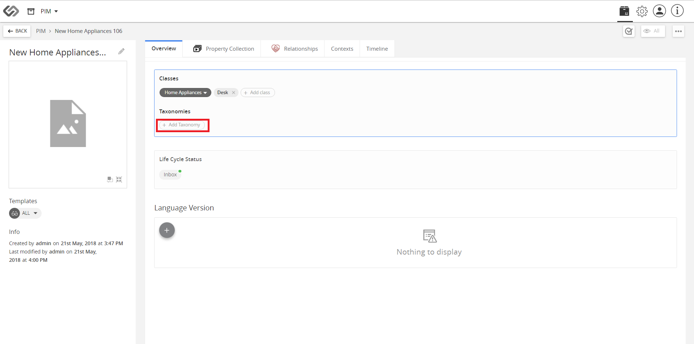This screenshot has height=344, width=694.
Task: Click New Home Appliances 106 breadcrumb
Action: (x=88, y=31)
